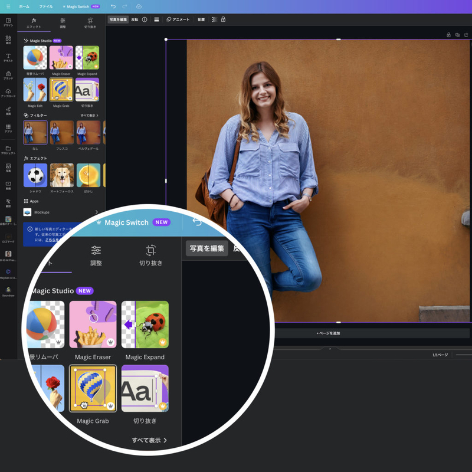Open the ブランド brand panel
The image size is (472, 472).
8,76
